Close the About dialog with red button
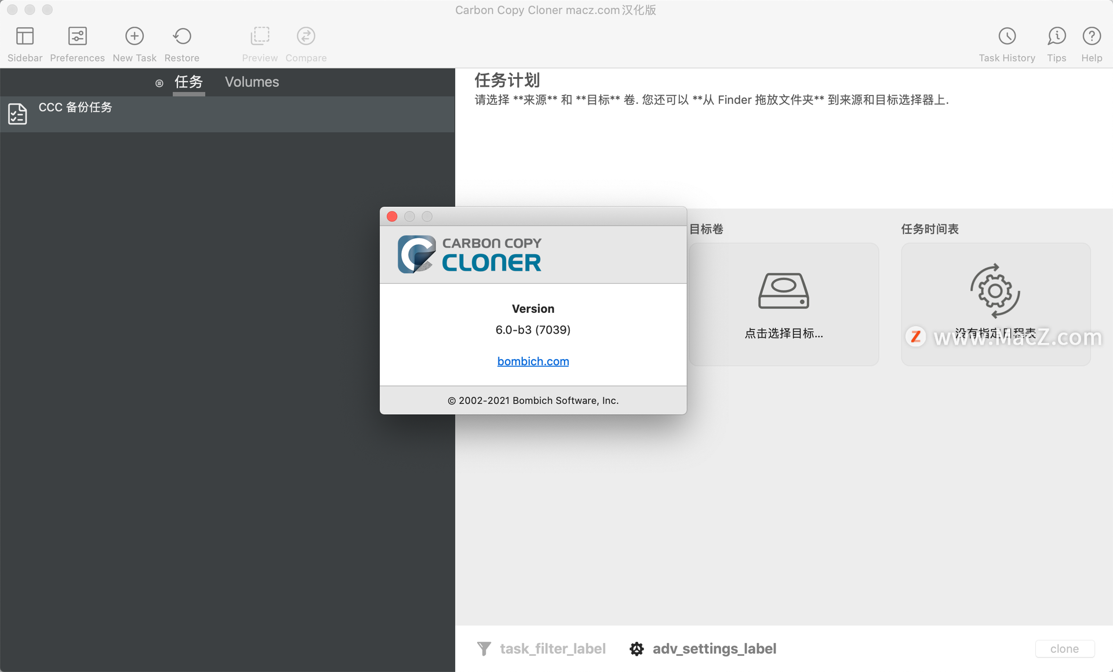 tap(392, 216)
